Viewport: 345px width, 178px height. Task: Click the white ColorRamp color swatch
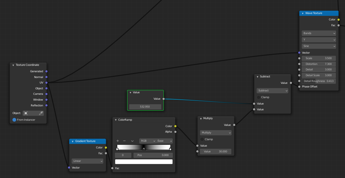[x=144, y=162]
